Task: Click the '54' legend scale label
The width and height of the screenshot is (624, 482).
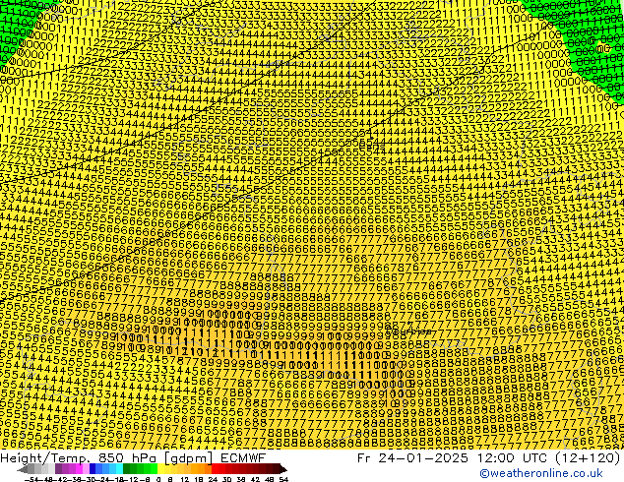Action: click(283, 479)
